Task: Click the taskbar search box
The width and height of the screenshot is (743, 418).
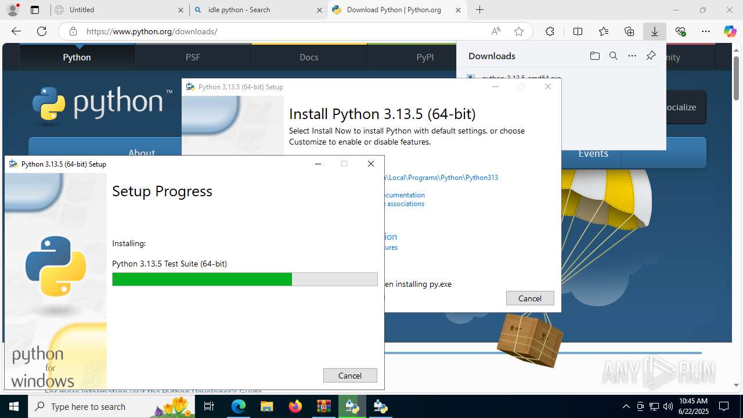Action: click(111, 406)
